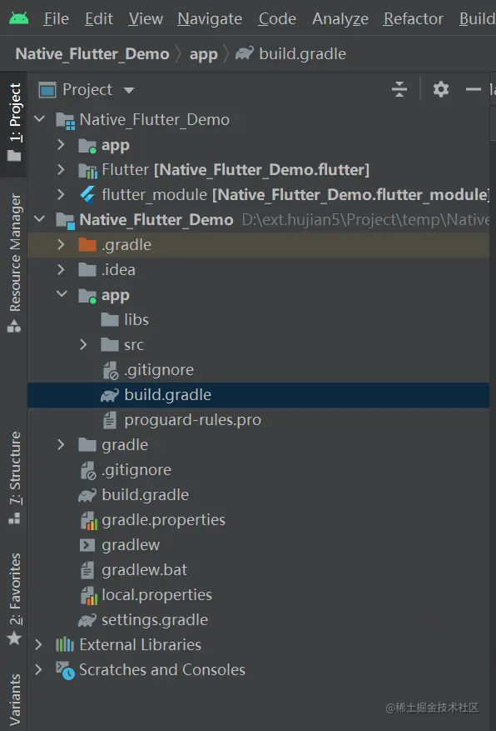Click the Scratches and Consoles clock icon
Image resolution: width=496 pixels, height=731 pixels.
tap(65, 670)
